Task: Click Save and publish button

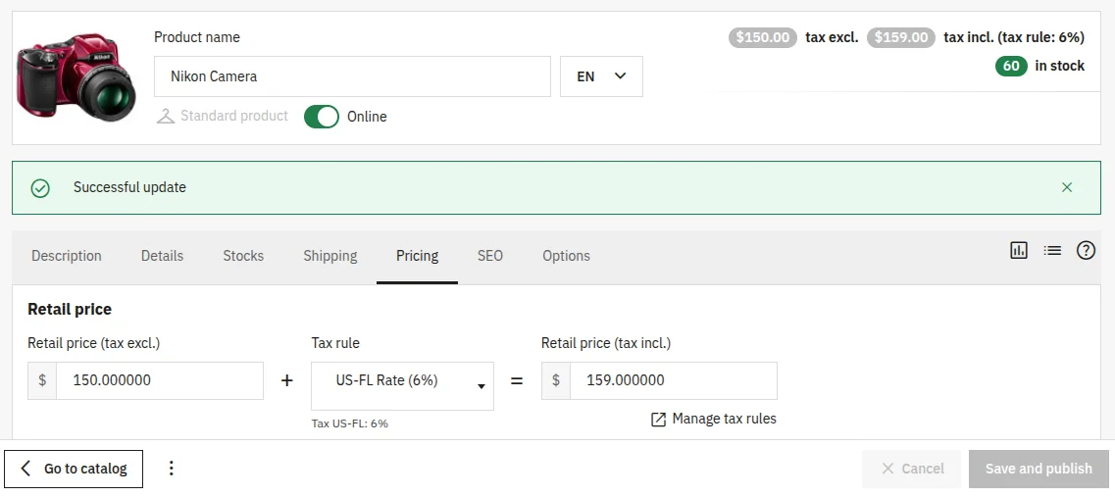Action: [1039, 469]
